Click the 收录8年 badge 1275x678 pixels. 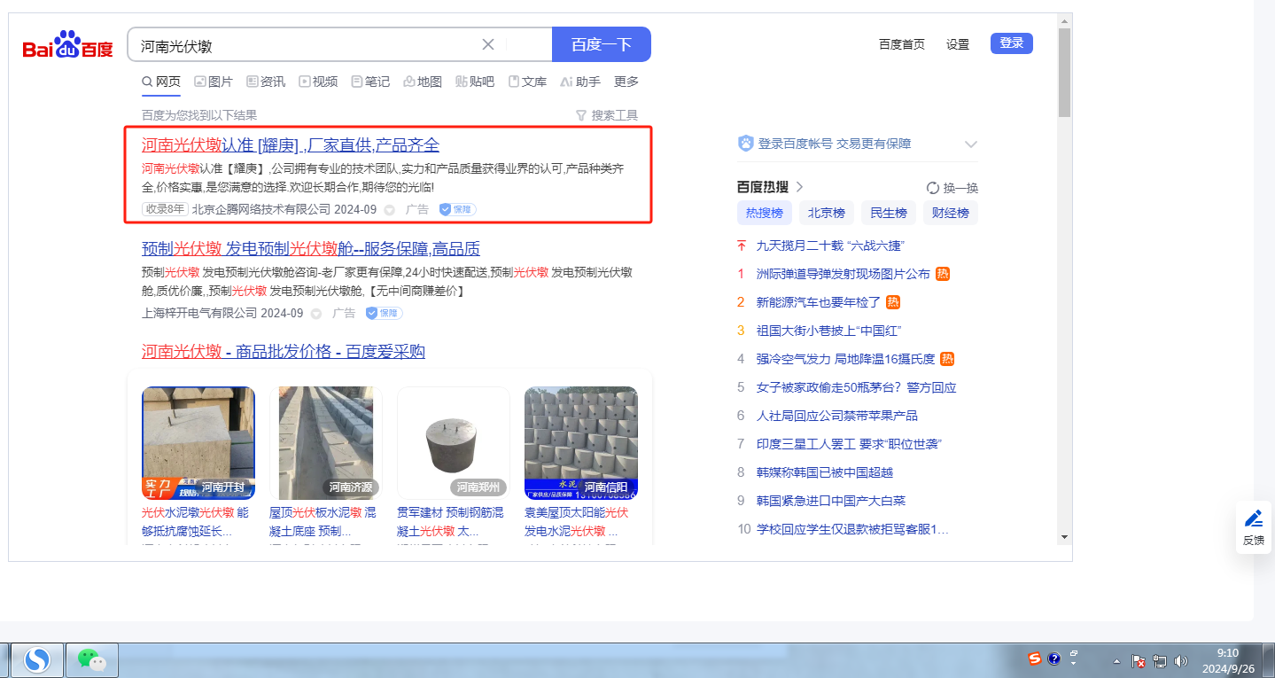pyautogui.click(x=165, y=210)
